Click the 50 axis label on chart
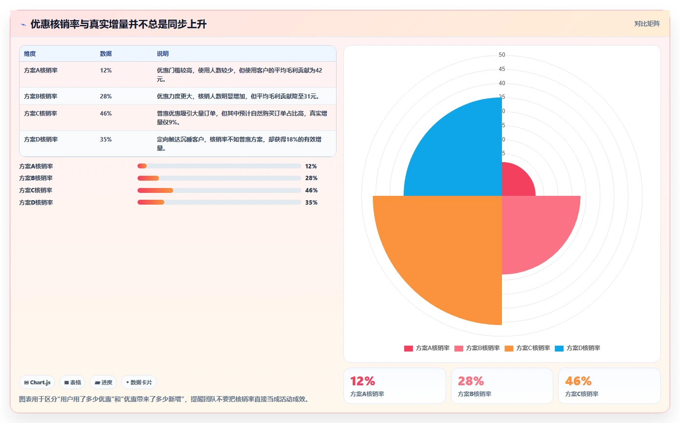This screenshot has height=423, width=680. (502, 55)
